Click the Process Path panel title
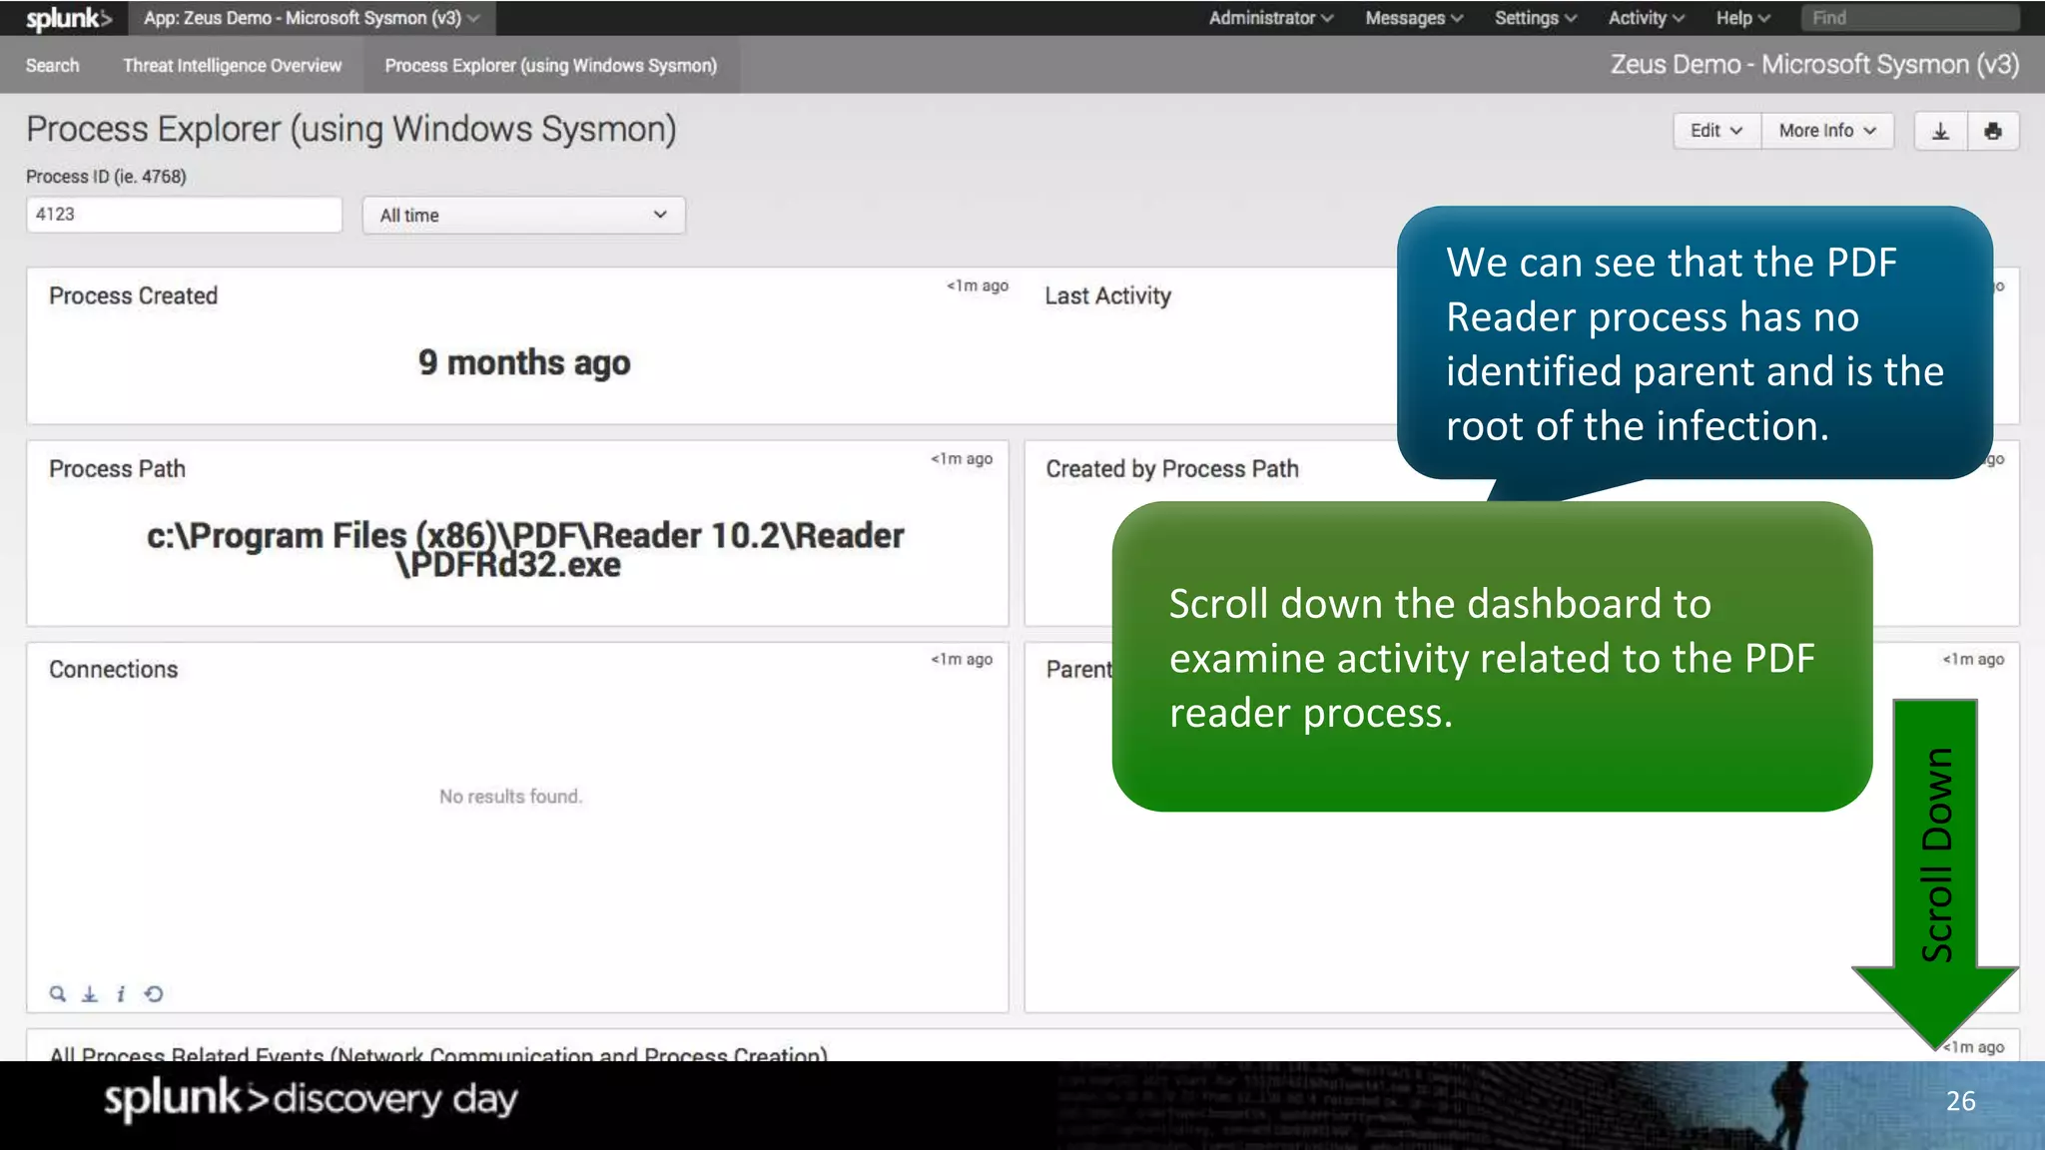Screen dimensions: 2045x1150 pos(117,469)
